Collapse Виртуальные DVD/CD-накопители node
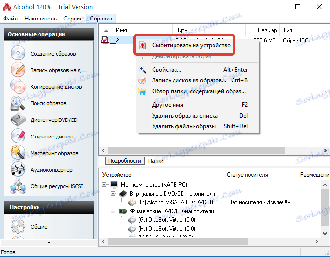Screen dimensions: 330x257 point(113,193)
